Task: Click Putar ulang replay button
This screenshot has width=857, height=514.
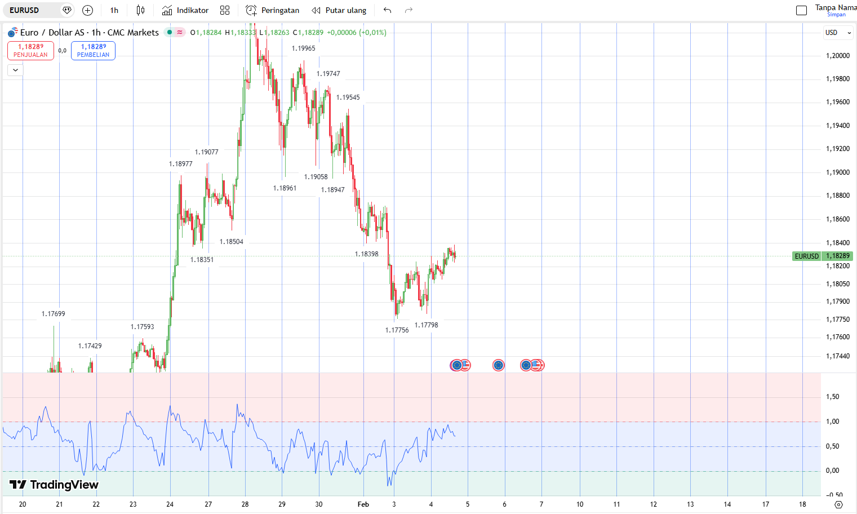Action: pyautogui.click(x=339, y=10)
